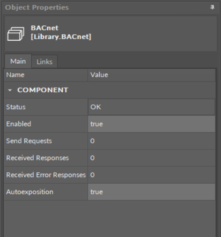
Task: Click the Object Properties panel title
Action: pos(37,7)
